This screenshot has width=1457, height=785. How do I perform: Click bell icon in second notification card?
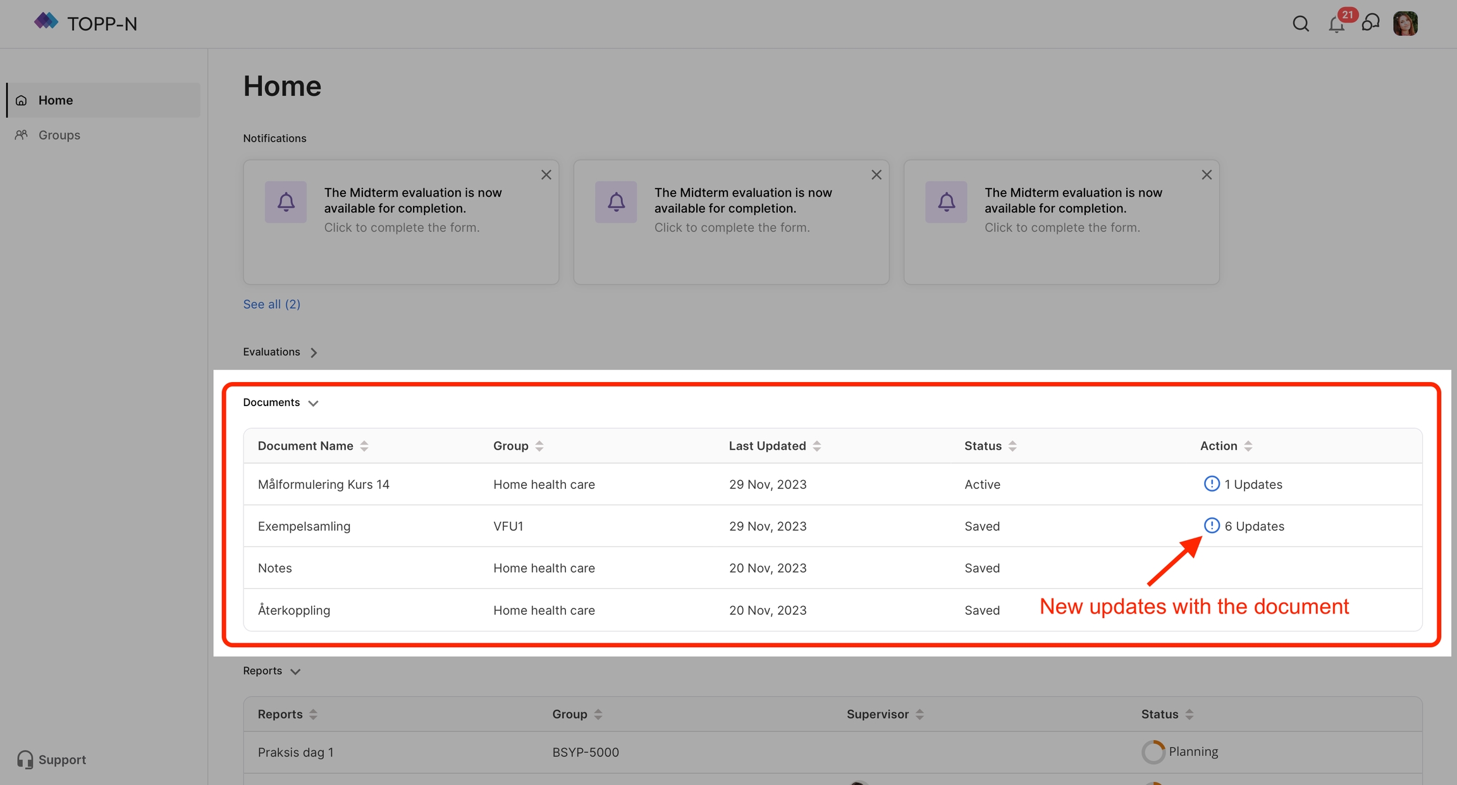[616, 202]
